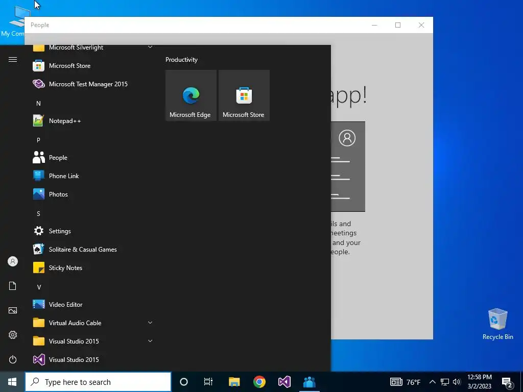Expand the Microsoft Silverlight folder
Image resolution: width=523 pixels, height=392 pixels.
pos(92,48)
